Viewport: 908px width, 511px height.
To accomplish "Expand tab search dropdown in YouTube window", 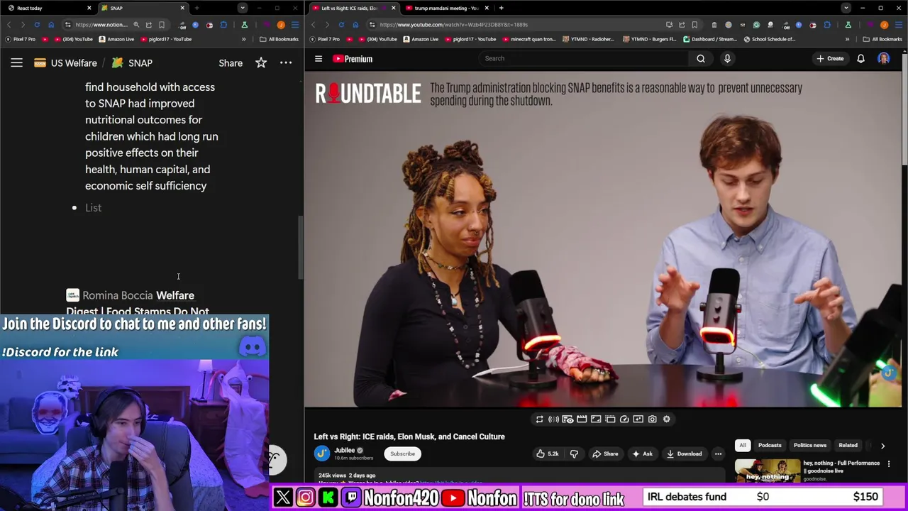I will [x=846, y=8].
